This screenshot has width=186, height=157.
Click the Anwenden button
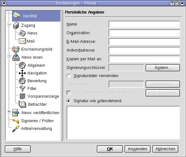[x=138, y=149]
